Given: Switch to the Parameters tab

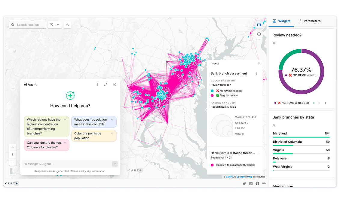Looking at the screenshot, I should point(309,21).
